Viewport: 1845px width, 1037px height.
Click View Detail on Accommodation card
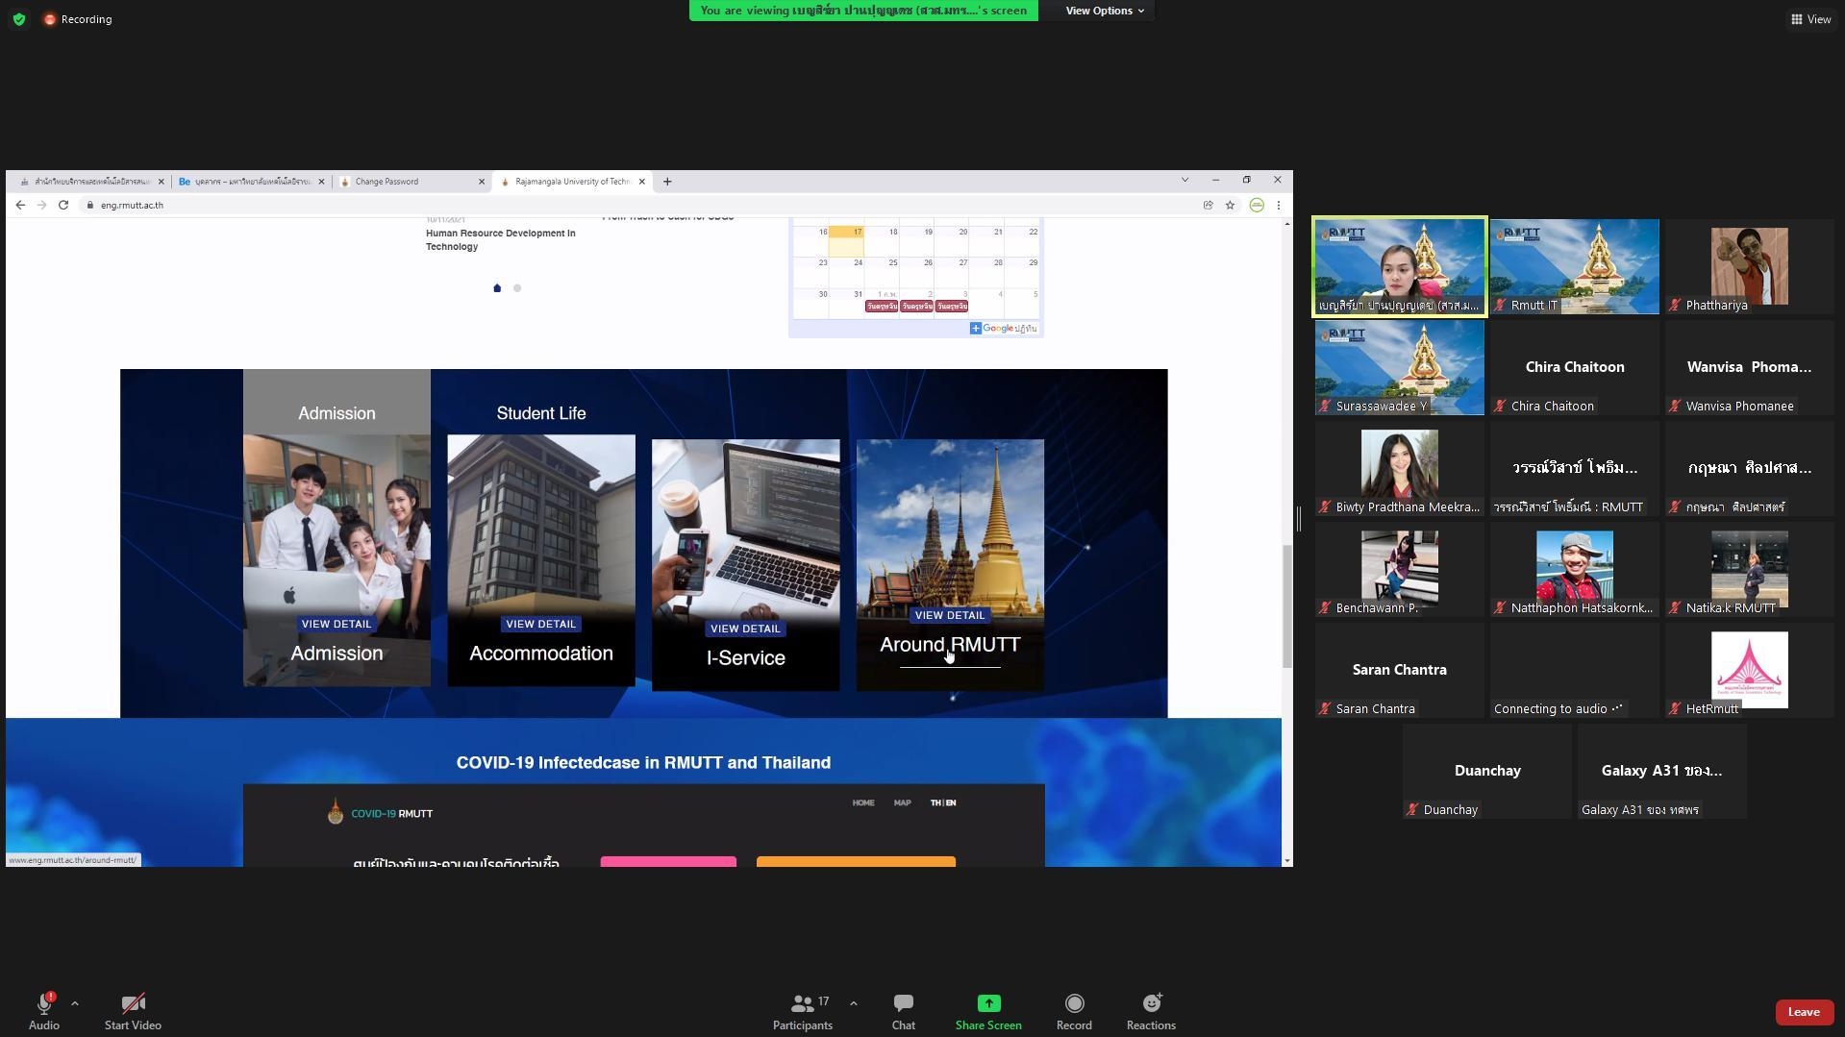pos(541,624)
